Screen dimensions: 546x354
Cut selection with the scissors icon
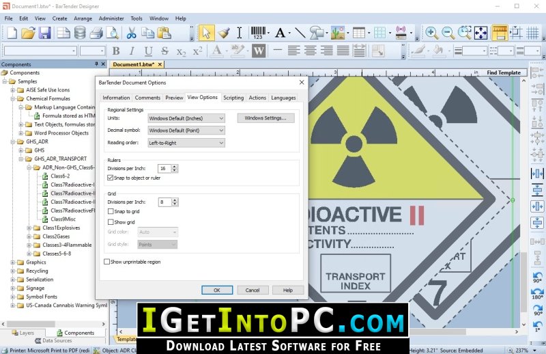click(131, 33)
